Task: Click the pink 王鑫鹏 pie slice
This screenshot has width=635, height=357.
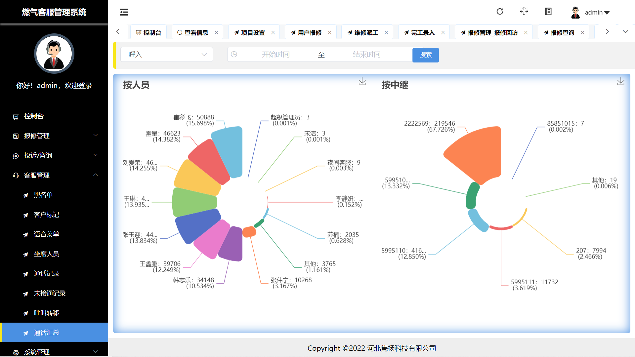Action: click(212, 239)
